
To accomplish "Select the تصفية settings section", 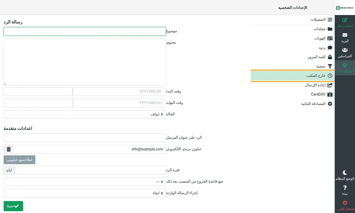I will [x=292, y=66].
